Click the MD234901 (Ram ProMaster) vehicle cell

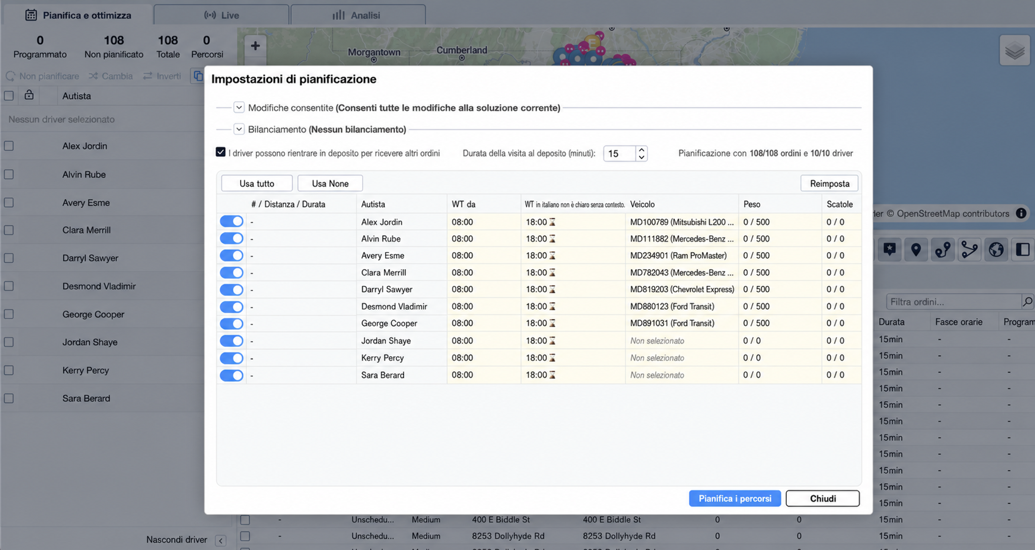tap(681, 255)
